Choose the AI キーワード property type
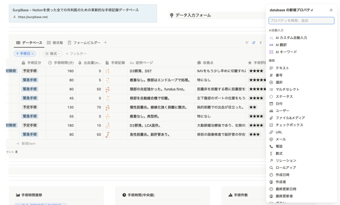The width and height of the screenshot is (340, 205). click(301, 52)
